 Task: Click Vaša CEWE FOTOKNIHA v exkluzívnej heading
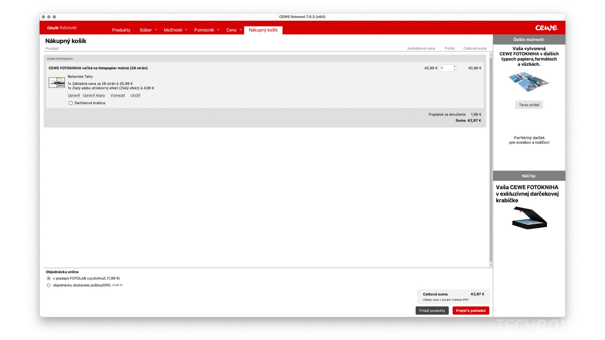[527, 194]
